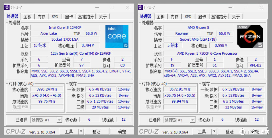This screenshot has height=138, width=272.
Task: Minimize the left Intel CPU-Z window
Action: (x=97, y=8)
